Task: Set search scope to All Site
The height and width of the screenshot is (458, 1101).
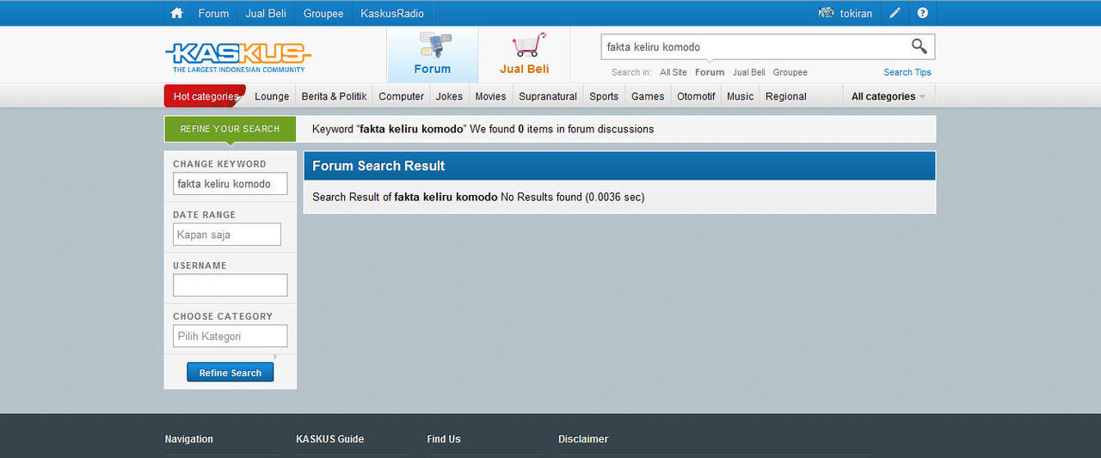Action: pyautogui.click(x=674, y=72)
